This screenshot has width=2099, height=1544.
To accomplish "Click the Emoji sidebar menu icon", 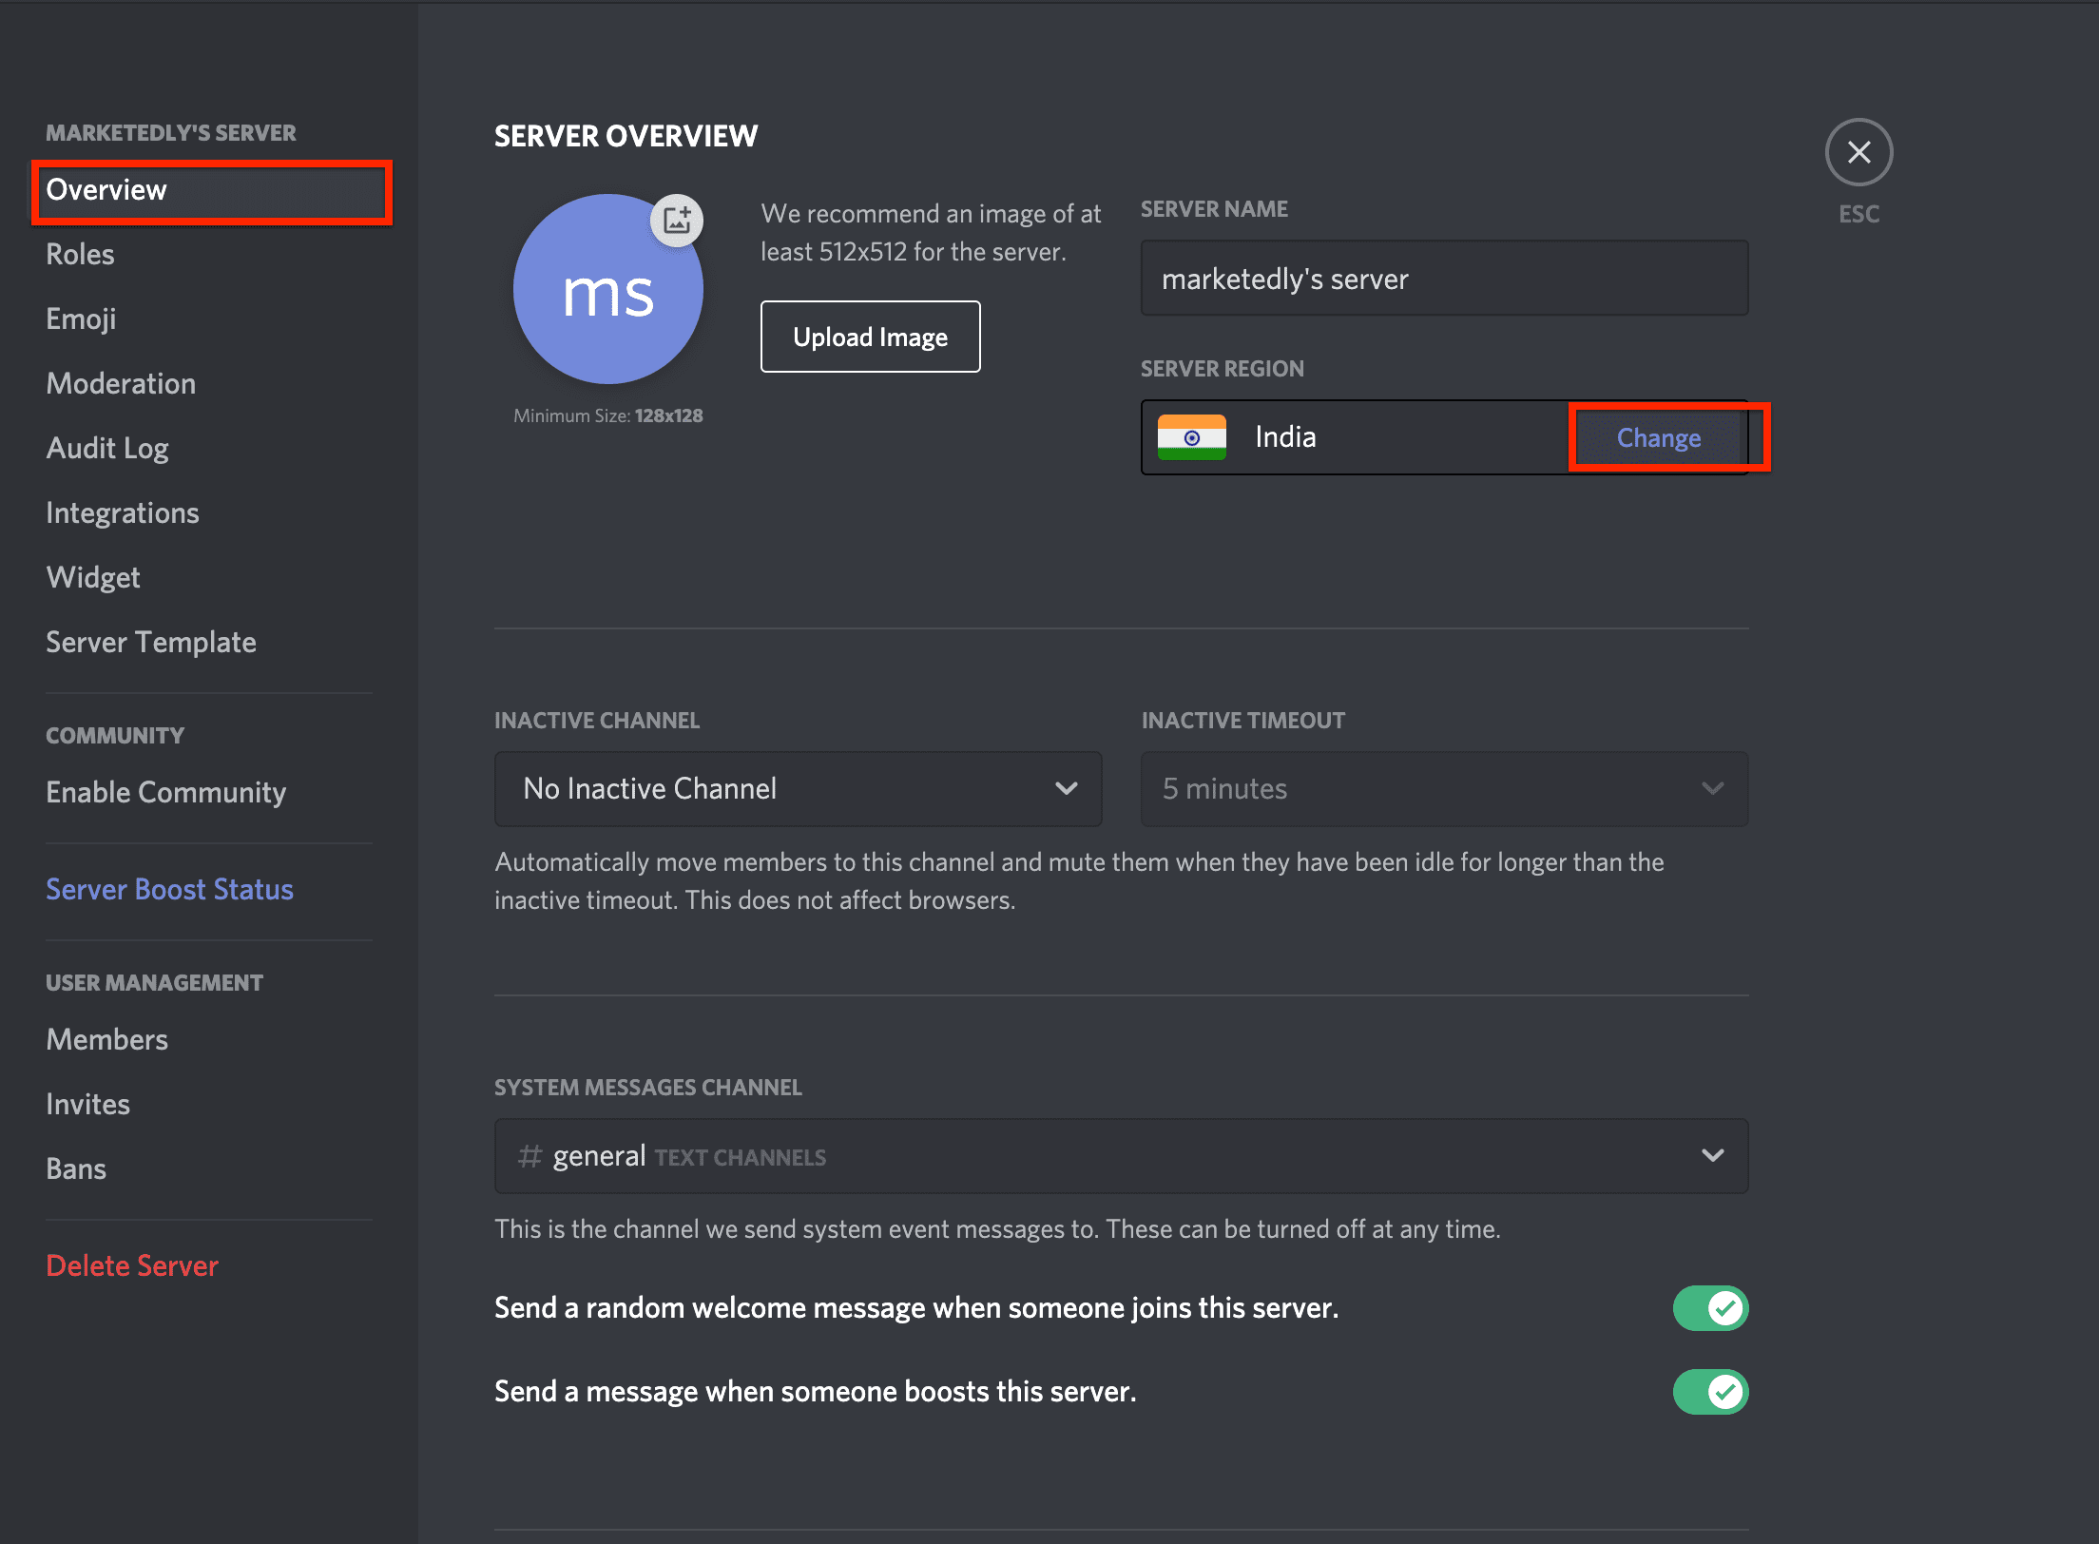I will (82, 318).
